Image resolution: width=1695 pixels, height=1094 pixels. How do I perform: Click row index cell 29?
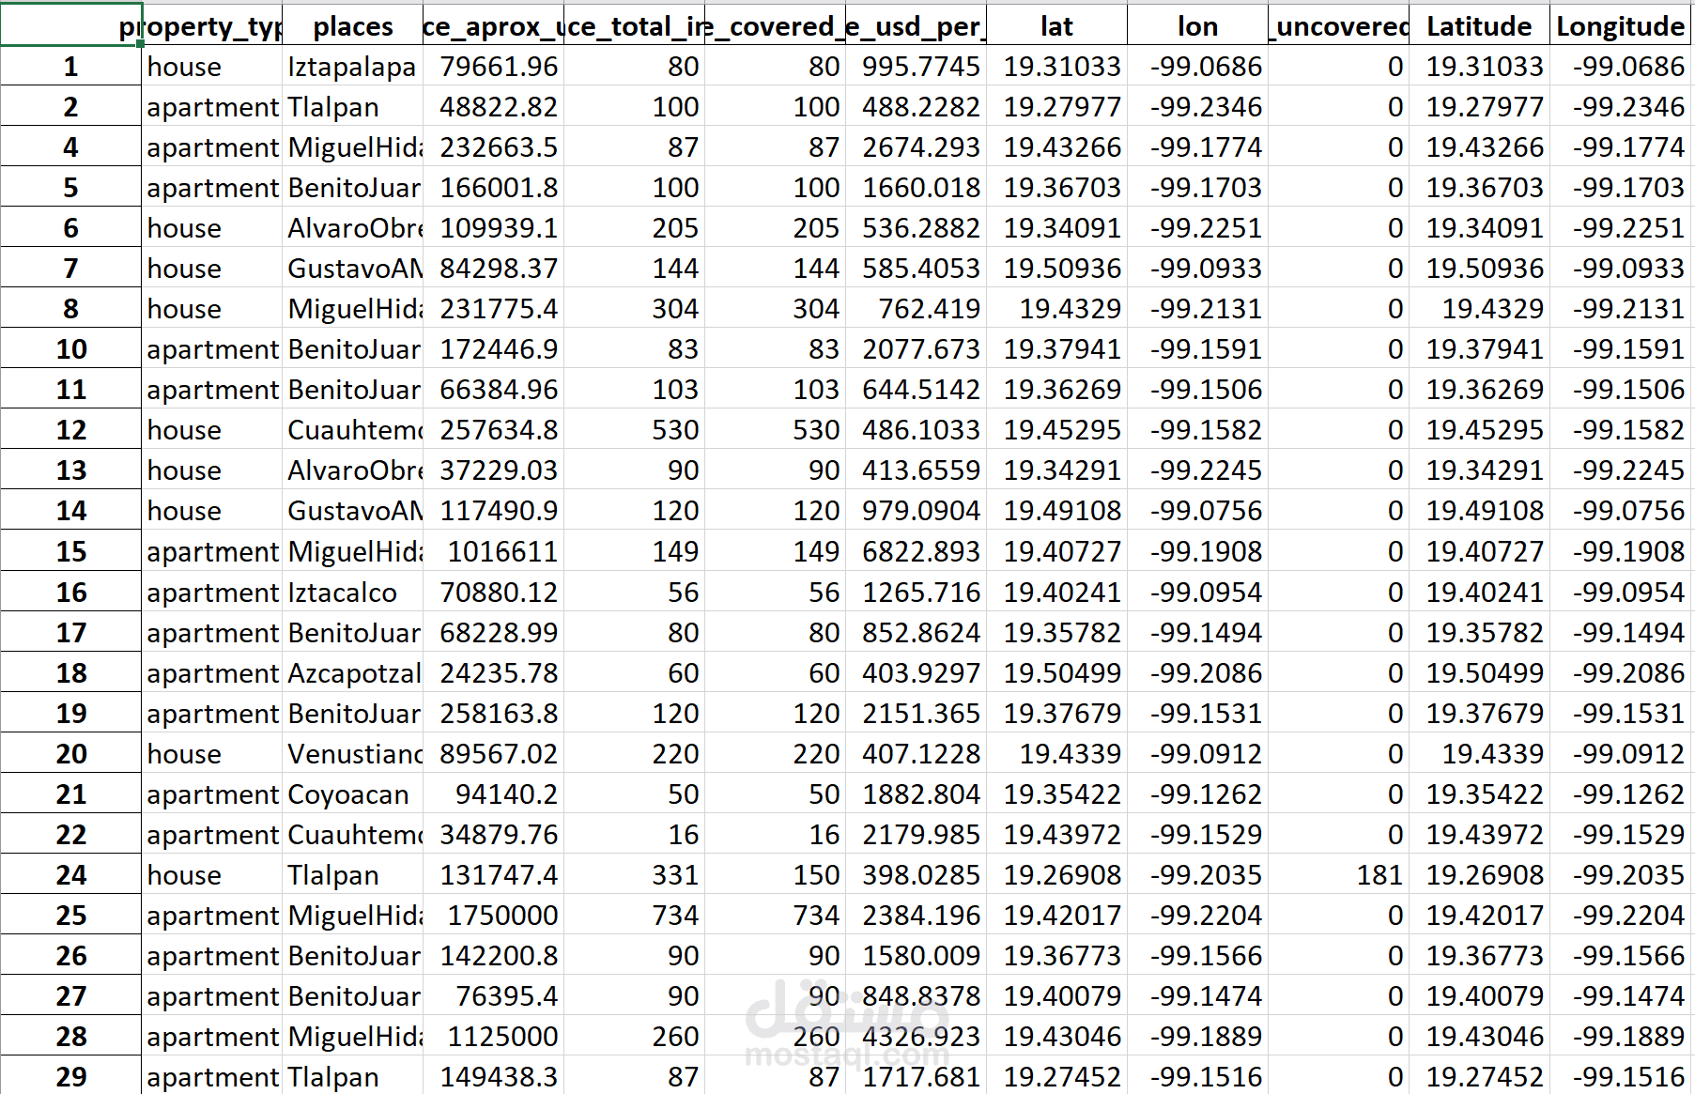click(70, 1076)
